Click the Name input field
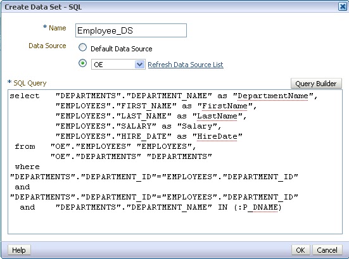This screenshot has height=259, width=349. pos(131,30)
